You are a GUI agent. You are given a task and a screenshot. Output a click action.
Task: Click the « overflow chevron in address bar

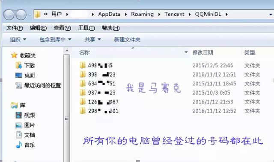46,14
